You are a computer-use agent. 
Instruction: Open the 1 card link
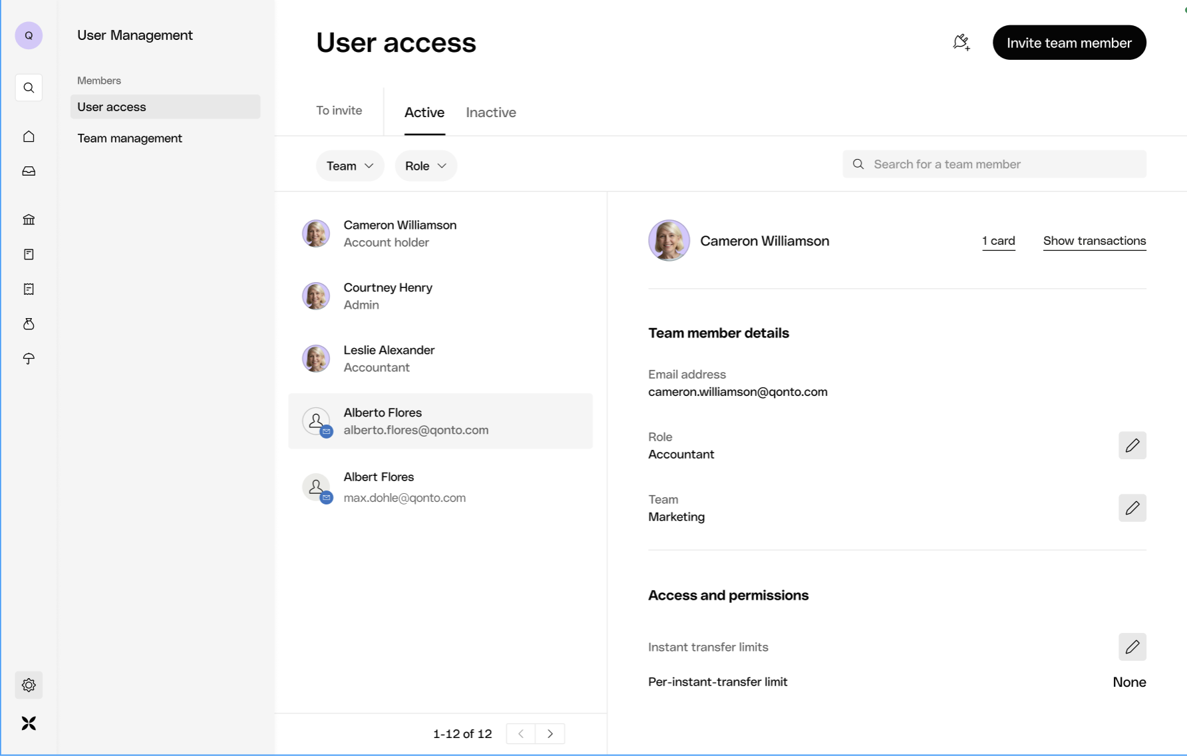(999, 241)
